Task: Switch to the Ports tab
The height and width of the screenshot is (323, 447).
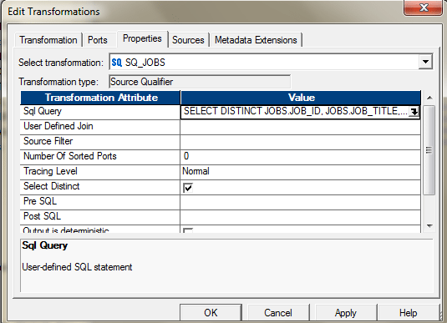Action: (98, 40)
